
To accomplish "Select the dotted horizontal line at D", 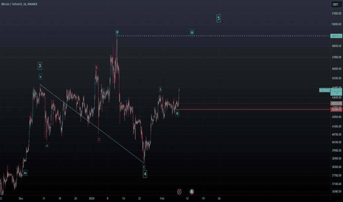I will click(223, 36).
